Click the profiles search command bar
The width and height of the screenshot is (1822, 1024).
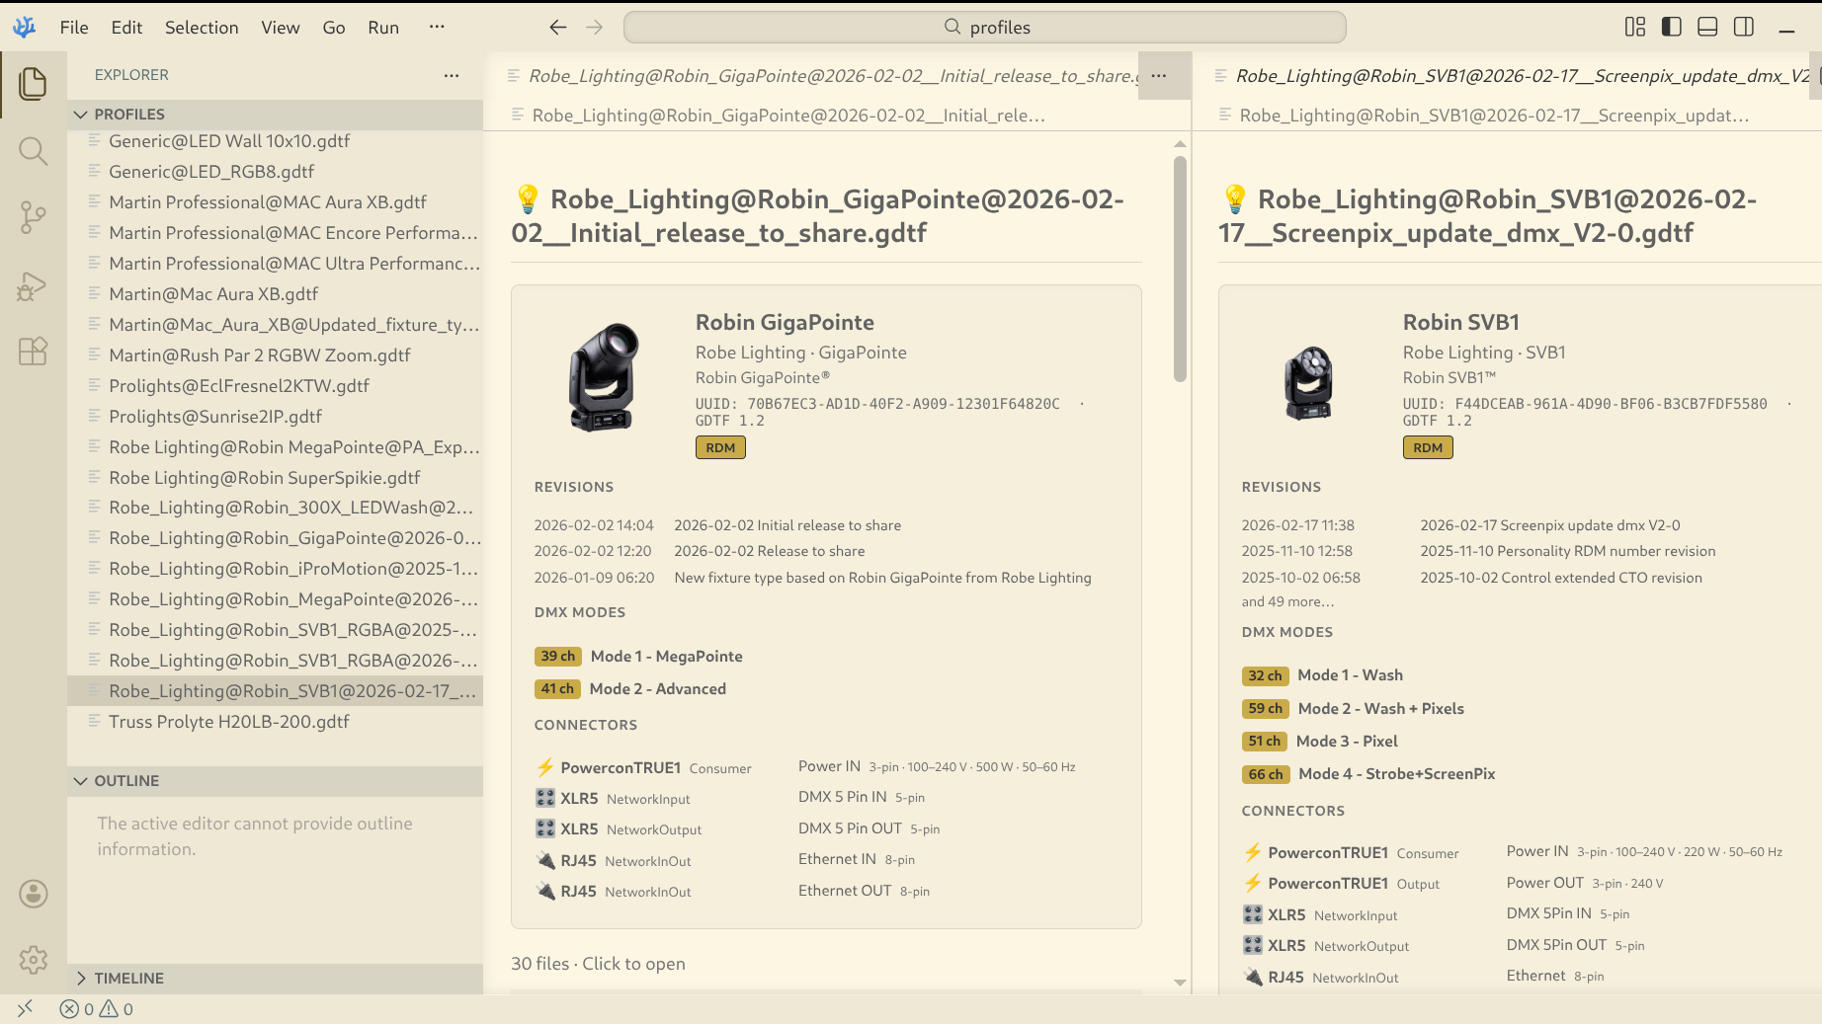[984, 28]
